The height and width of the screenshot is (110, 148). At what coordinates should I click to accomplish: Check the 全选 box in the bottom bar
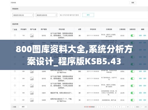click(12, 107)
